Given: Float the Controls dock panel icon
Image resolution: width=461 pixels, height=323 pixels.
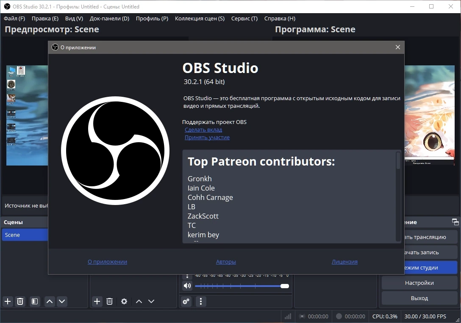Looking at the screenshot, I should pos(455,222).
